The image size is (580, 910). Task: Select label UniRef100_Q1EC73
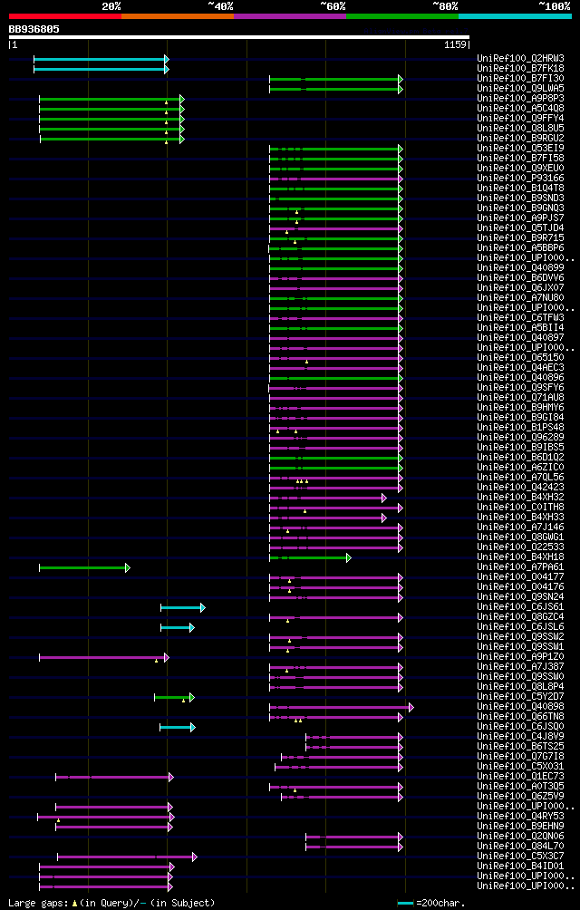pyautogui.click(x=520, y=776)
